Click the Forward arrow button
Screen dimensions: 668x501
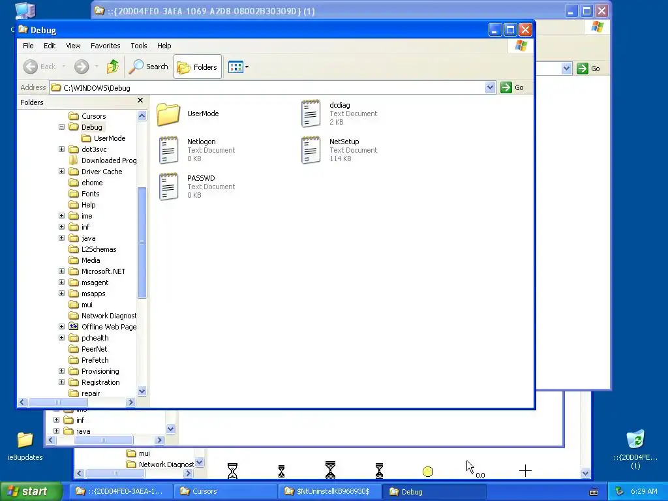click(x=82, y=67)
